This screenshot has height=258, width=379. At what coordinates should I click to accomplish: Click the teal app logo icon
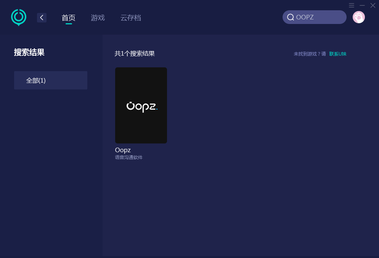click(x=19, y=18)
